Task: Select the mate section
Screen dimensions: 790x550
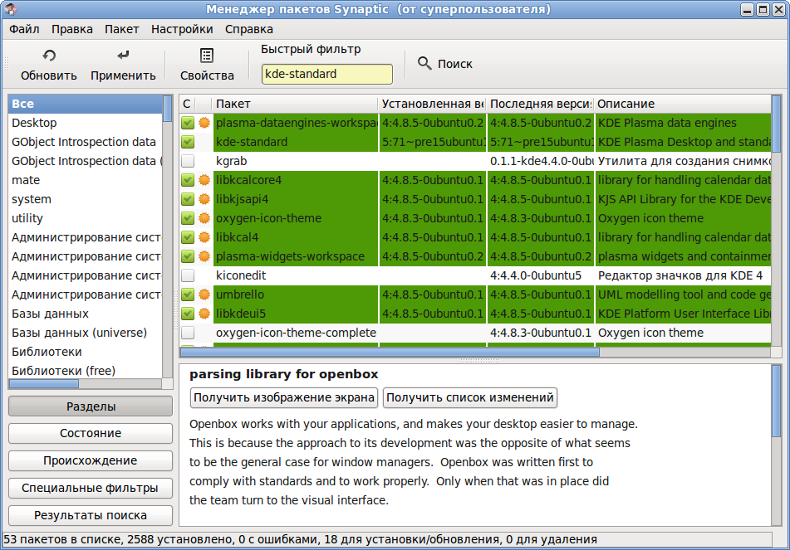Action: point(85,180)
